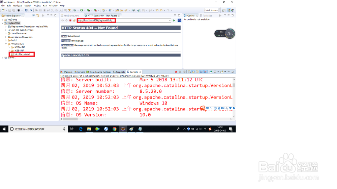Click the Cortana search box on taskbar
This screenshot has height=189, width=337.
click(38, 129)
